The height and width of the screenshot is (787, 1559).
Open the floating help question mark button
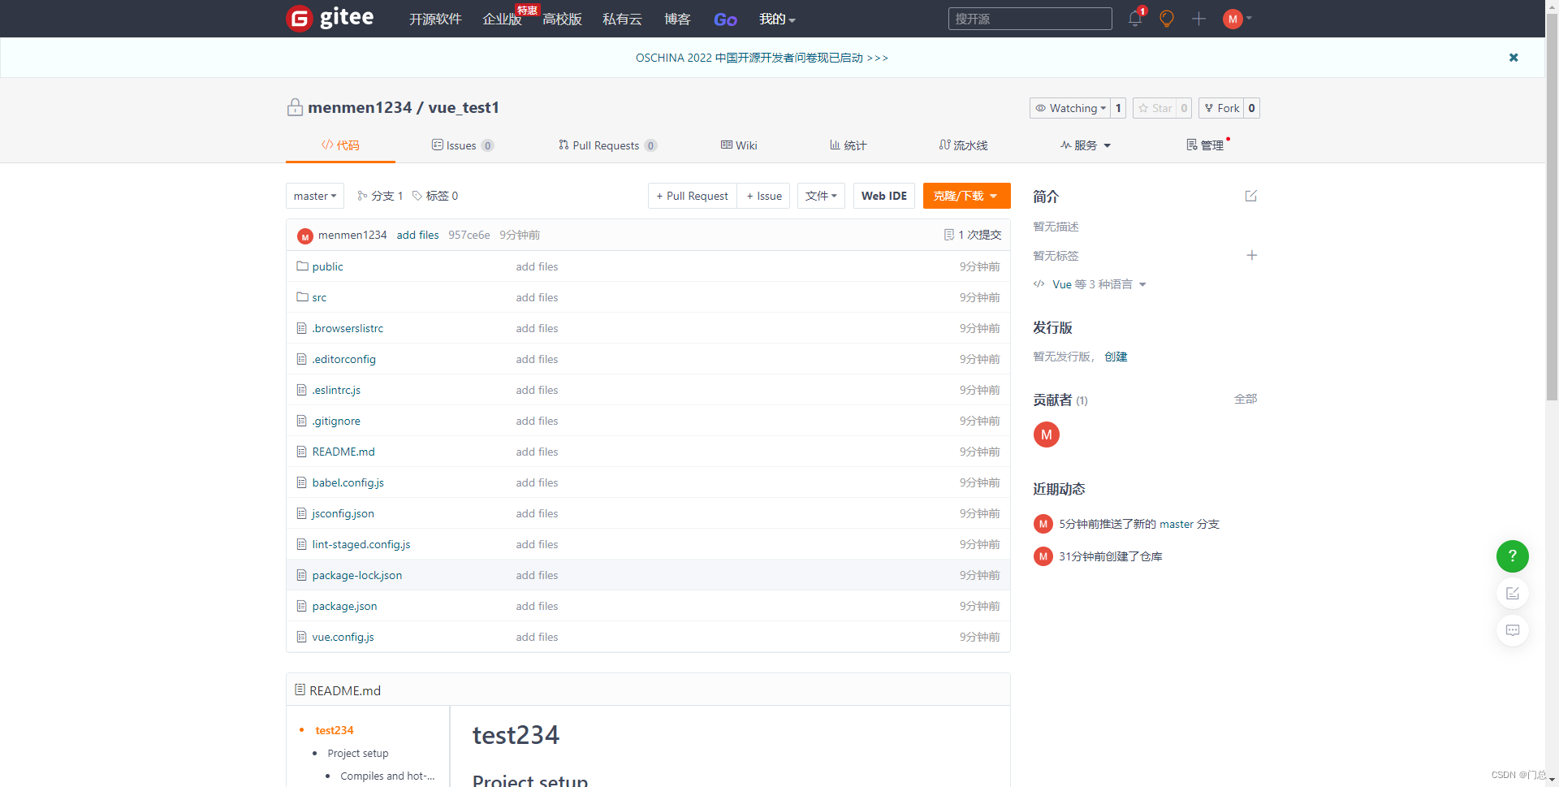[x=1512, y=556]
